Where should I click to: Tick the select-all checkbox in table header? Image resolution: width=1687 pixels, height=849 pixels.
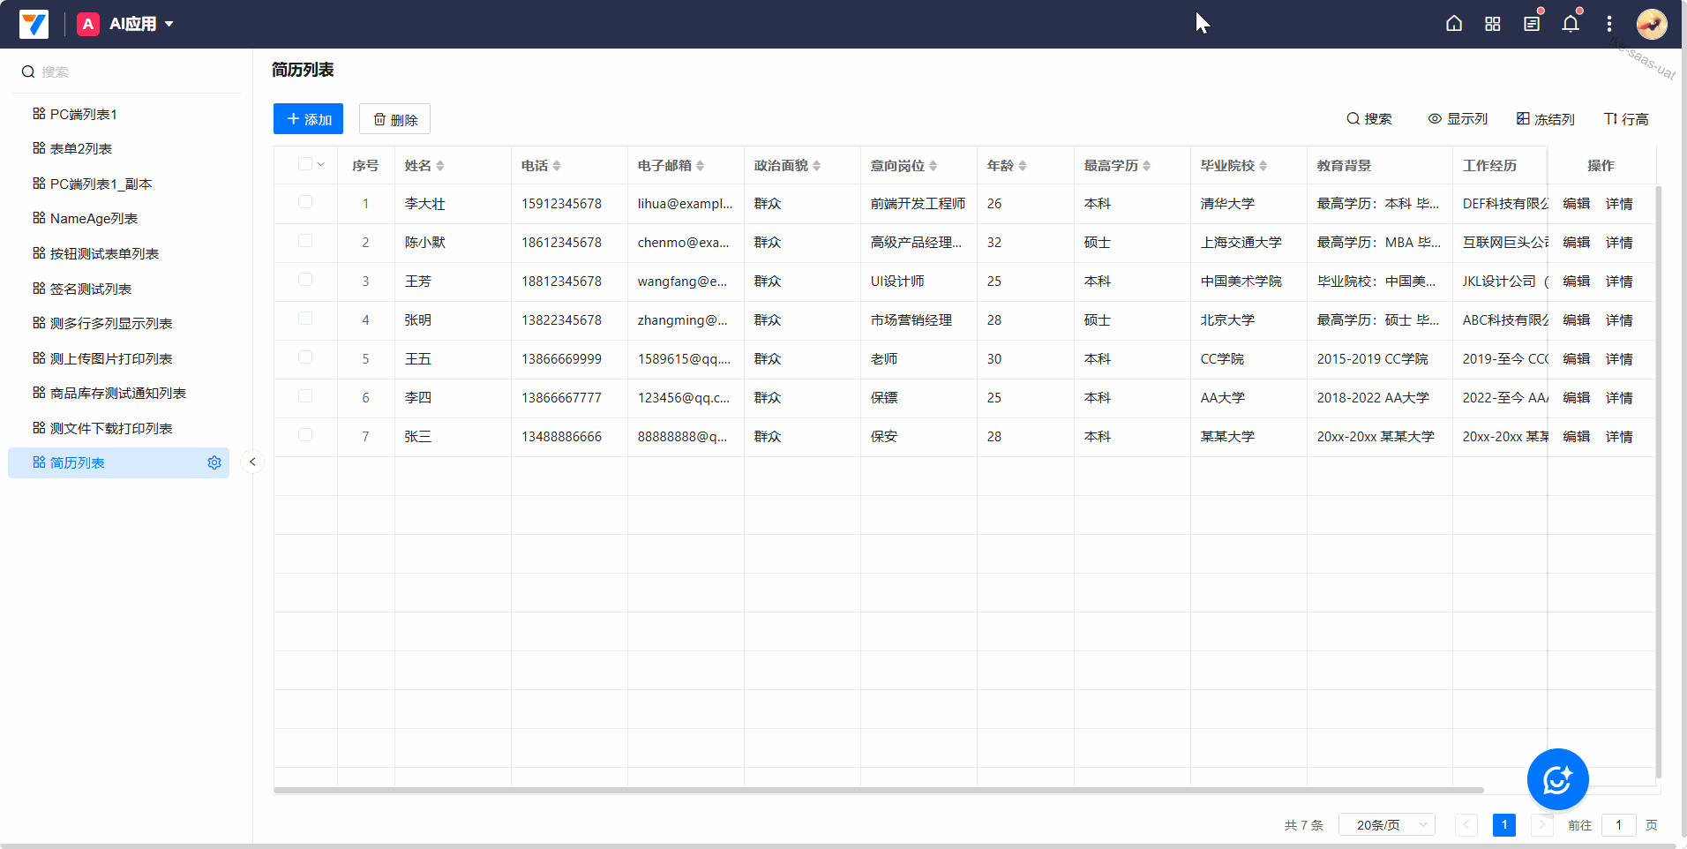pos(305,164)
